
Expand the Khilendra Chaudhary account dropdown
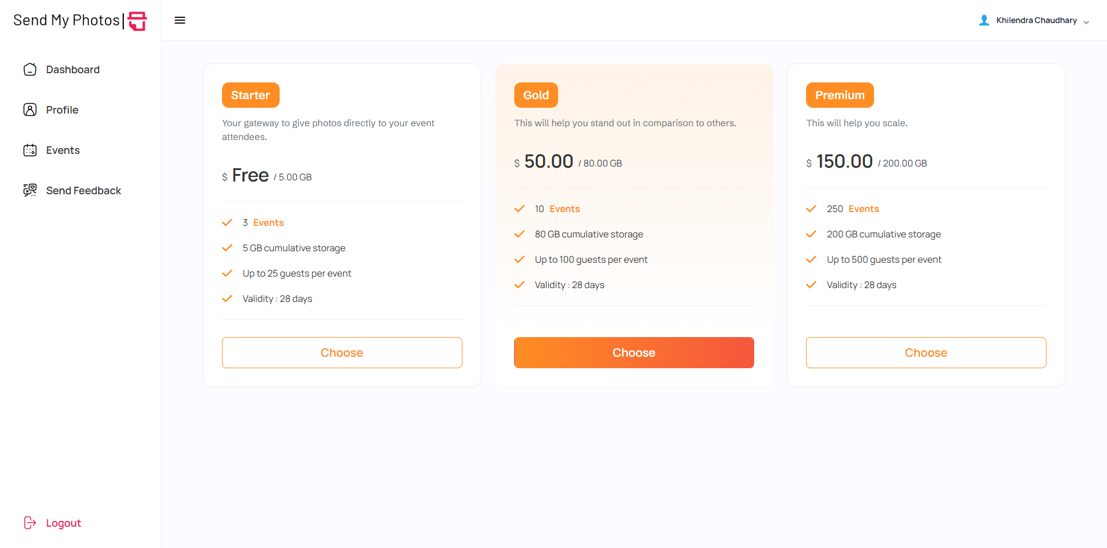(x=1086, y=22)
